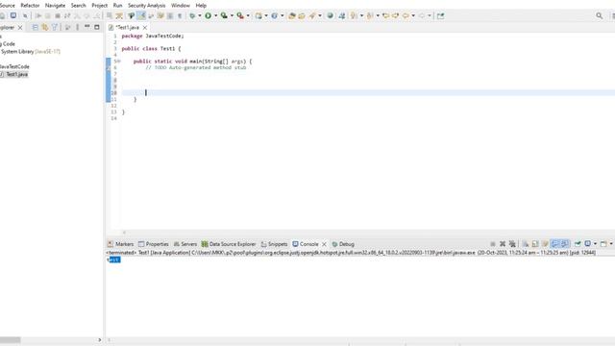Click Package Explorer horizontal scrollbar thumb

(11, 339)
